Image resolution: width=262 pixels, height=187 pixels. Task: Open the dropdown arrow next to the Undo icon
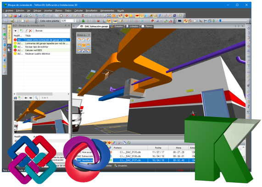coord(40,16)
